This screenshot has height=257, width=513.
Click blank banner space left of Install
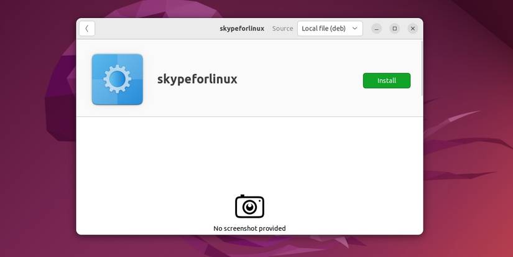pos(298,80)
